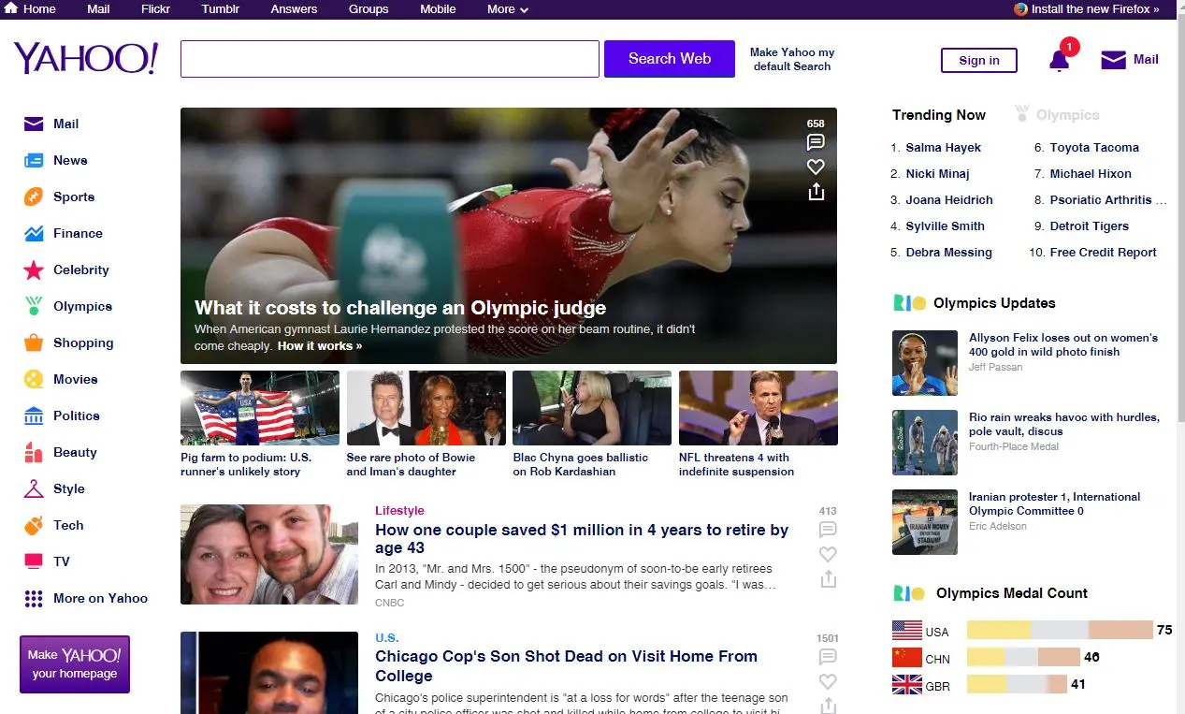Open comments on Olympic judge story

(x=816, y=142)
